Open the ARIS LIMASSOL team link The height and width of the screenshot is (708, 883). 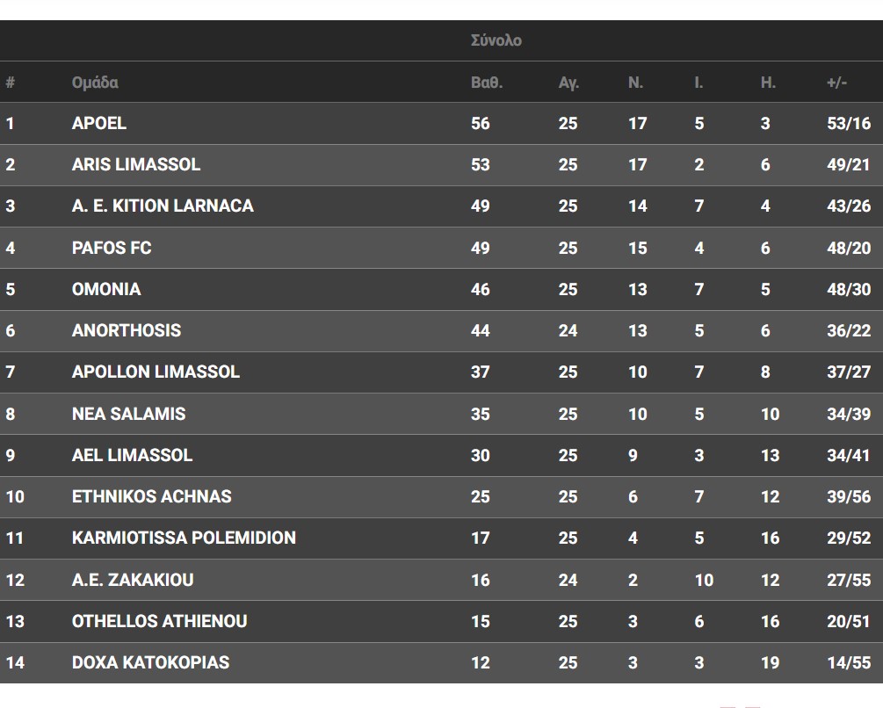pyautogui.click(x=136, y=164)
